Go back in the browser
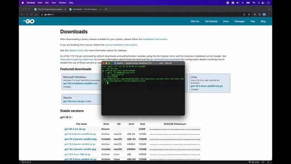The image size is (291, 164). [x=22, y=14]
